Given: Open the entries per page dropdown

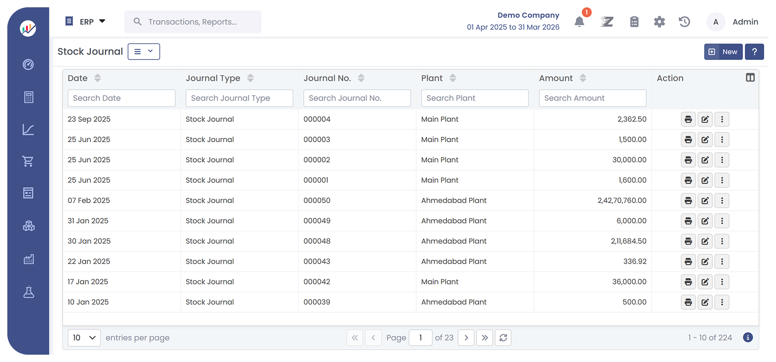Looking at the screenshot, I should pos(84,337).
